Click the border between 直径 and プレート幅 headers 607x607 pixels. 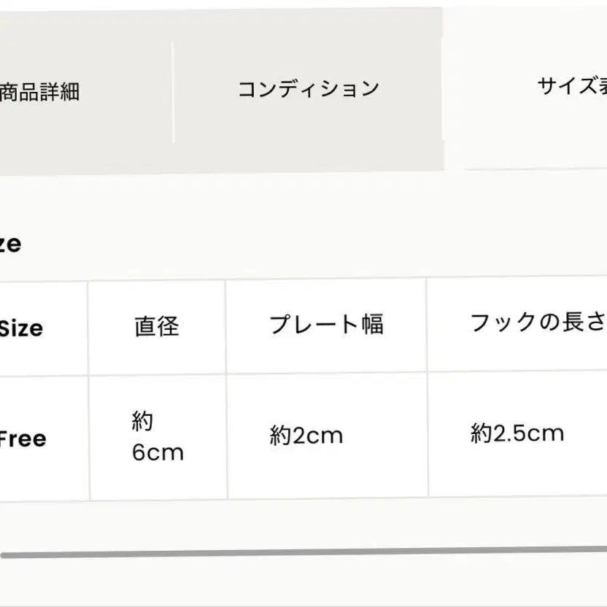[225, 326]
